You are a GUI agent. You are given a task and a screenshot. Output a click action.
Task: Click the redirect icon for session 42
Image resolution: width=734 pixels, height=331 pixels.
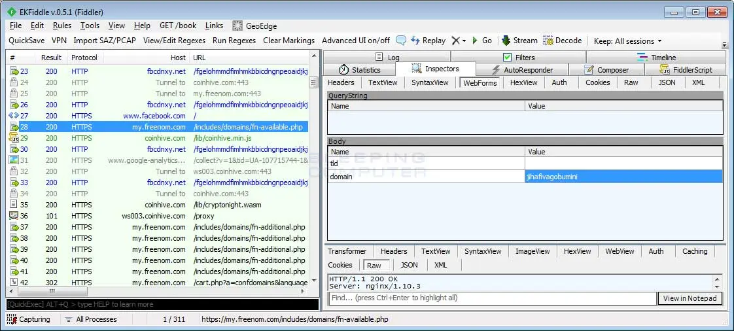click(x=14, y=283)
